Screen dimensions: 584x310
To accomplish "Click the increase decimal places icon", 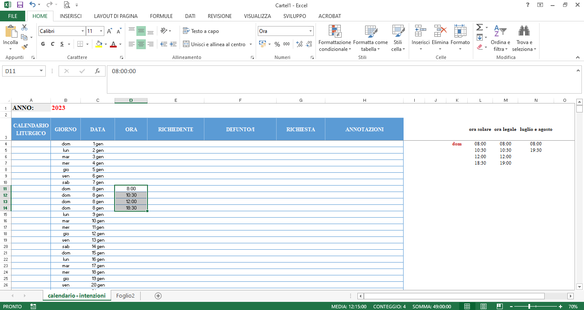I will [299, 44].
